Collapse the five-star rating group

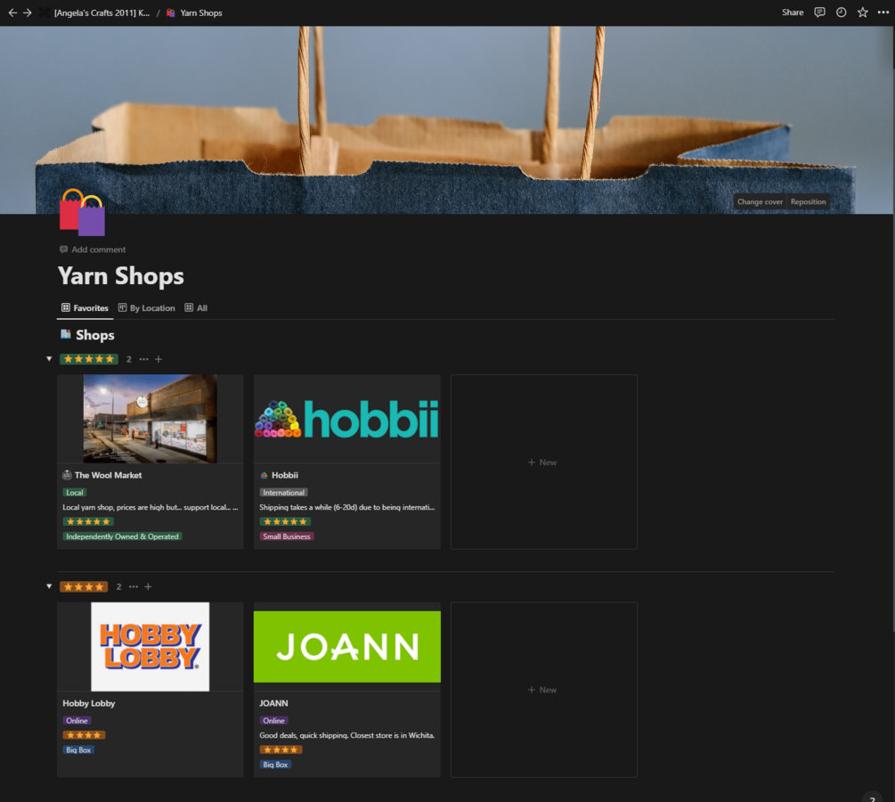point(49,359)
